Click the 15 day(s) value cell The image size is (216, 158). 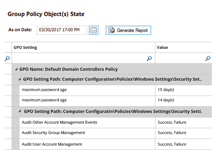tap(184, 90)
